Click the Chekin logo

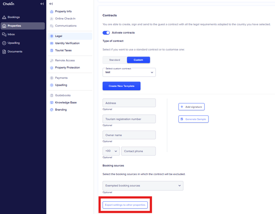[9, 4]
